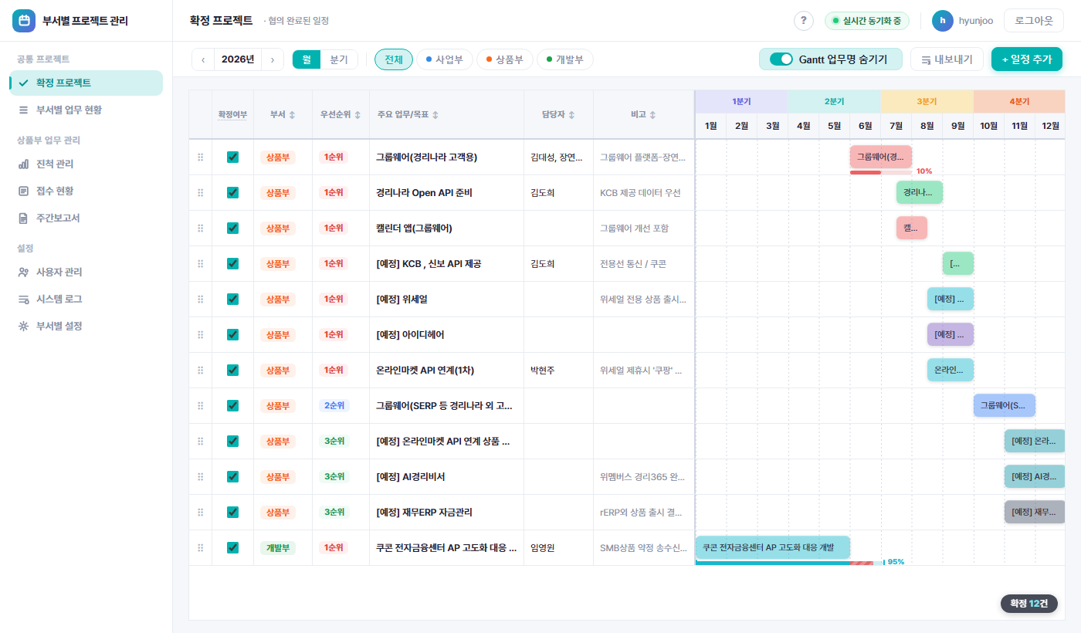Uncheck 확정여부 for 경리나라 Open API row
This screenshot has height=633, width=1081.
(x=232, y=193)
